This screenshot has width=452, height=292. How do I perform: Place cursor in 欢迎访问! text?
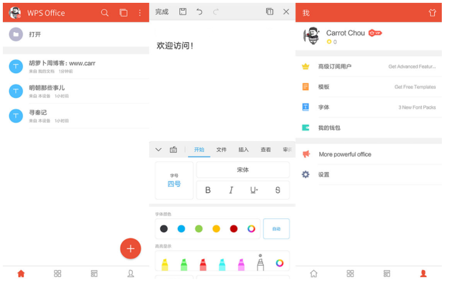pyautogui.click(x=175, y=46)
